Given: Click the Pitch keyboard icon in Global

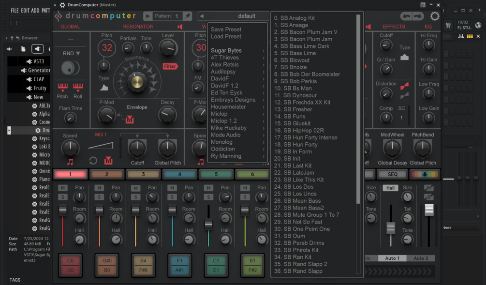Looking at the screenshot, I should 62,87.
